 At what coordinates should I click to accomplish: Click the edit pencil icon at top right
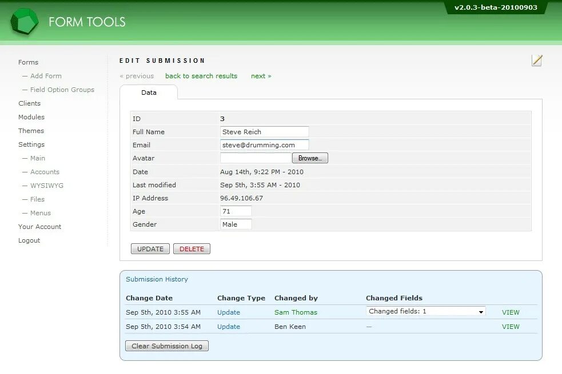click(536, 61)
